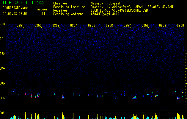
Task: Click the meteor echo just after 0853
Action: tap(63, 97)
